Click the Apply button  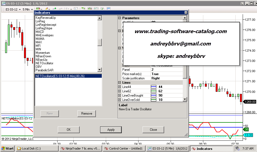click(x=111, y=130)
